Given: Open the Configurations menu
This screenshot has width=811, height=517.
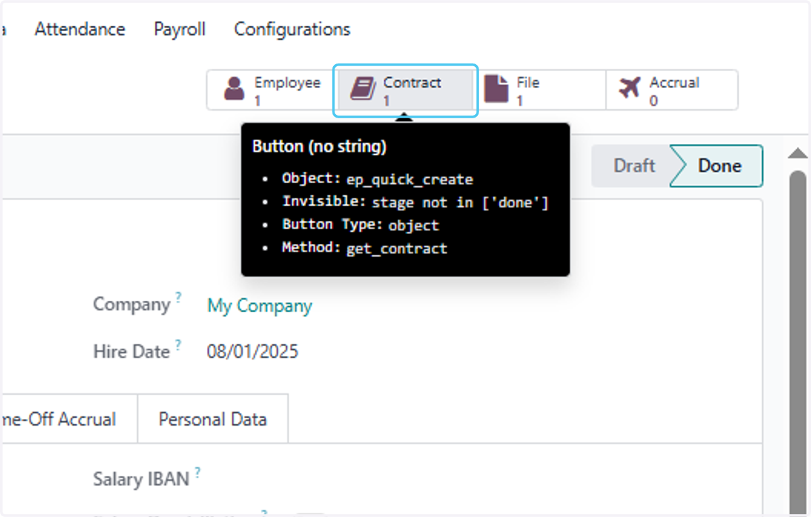Looking at the screenshot, I should (x=292, y=29).
